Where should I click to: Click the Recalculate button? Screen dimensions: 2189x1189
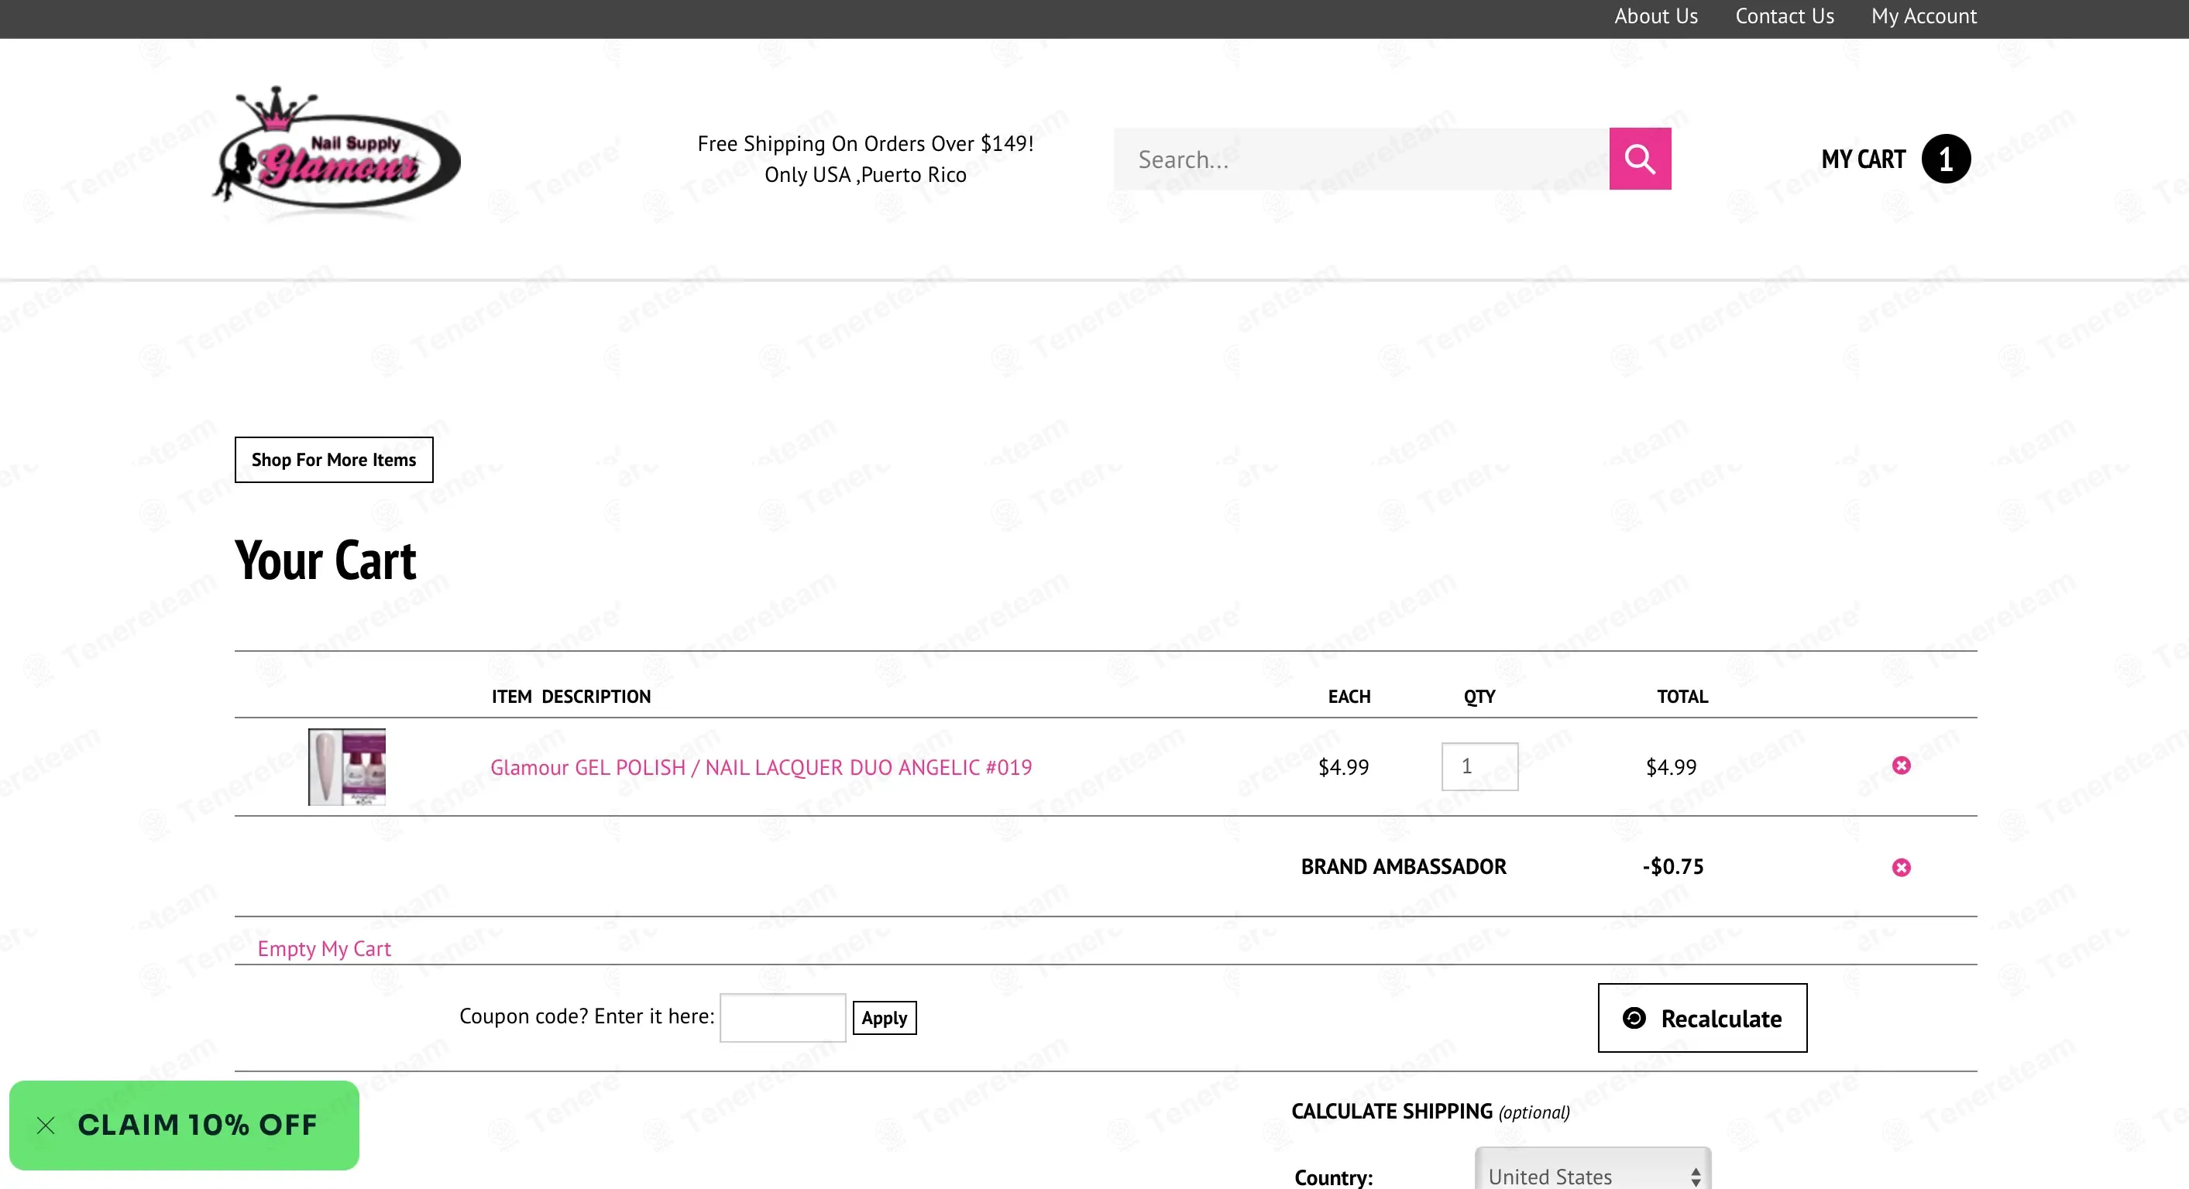pyautogui.click(x=1702, y=1017)
